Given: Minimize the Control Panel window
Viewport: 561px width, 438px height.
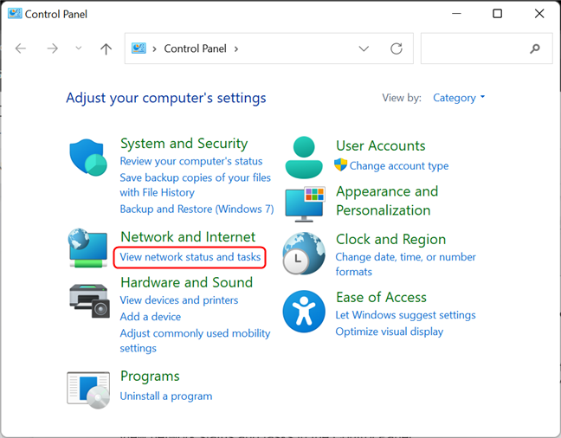Looking at the screenshot, I should [x=456, y=14].
